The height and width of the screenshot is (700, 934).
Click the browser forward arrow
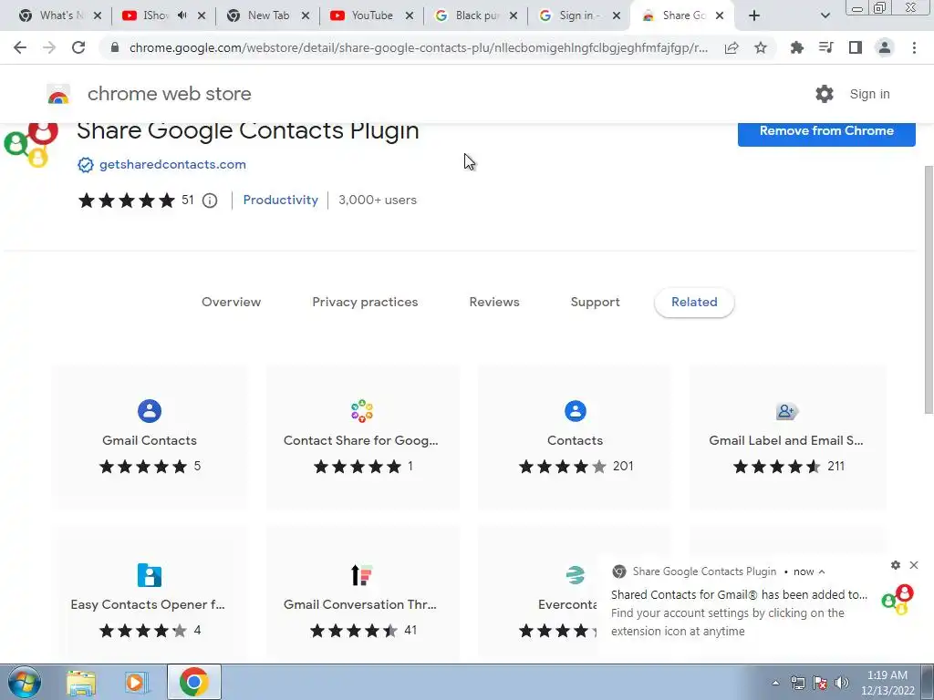click(x=49, y=47)
